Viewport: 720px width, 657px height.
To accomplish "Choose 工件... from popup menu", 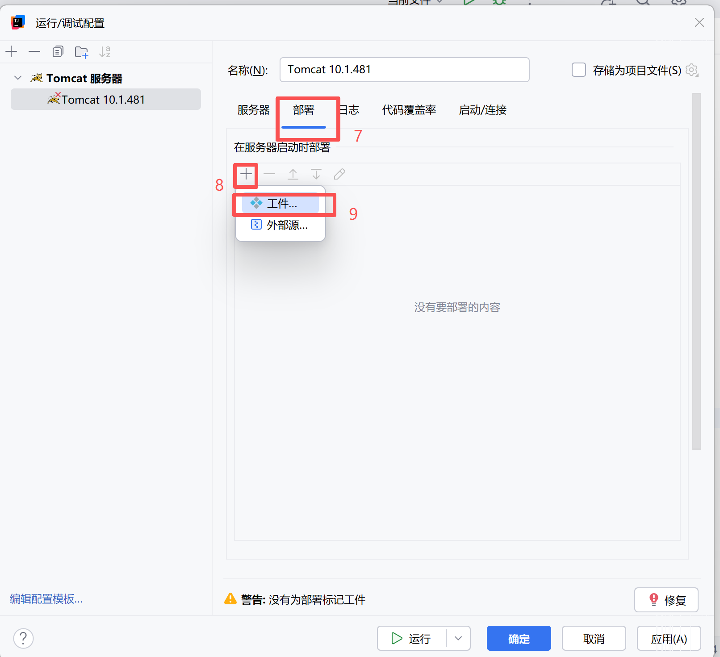I will pos(280,204).
